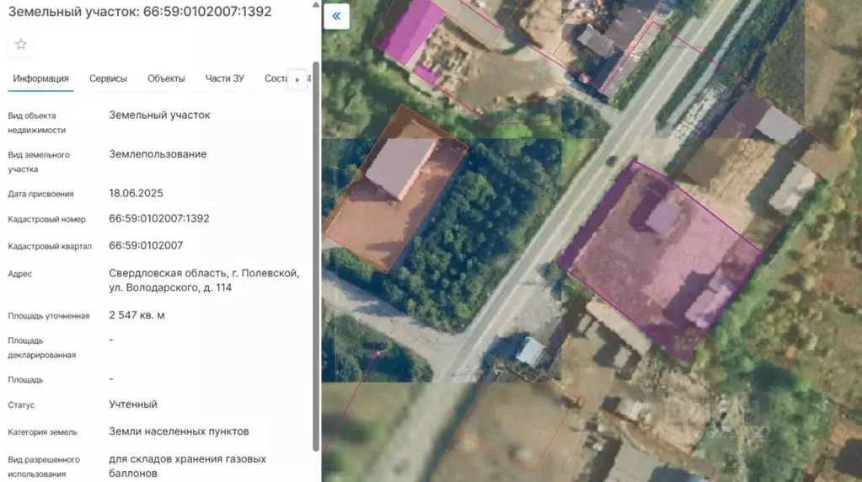Click the status value Учтенный
Viewport: 862px width, 482px height.
(x=133, y=404)
